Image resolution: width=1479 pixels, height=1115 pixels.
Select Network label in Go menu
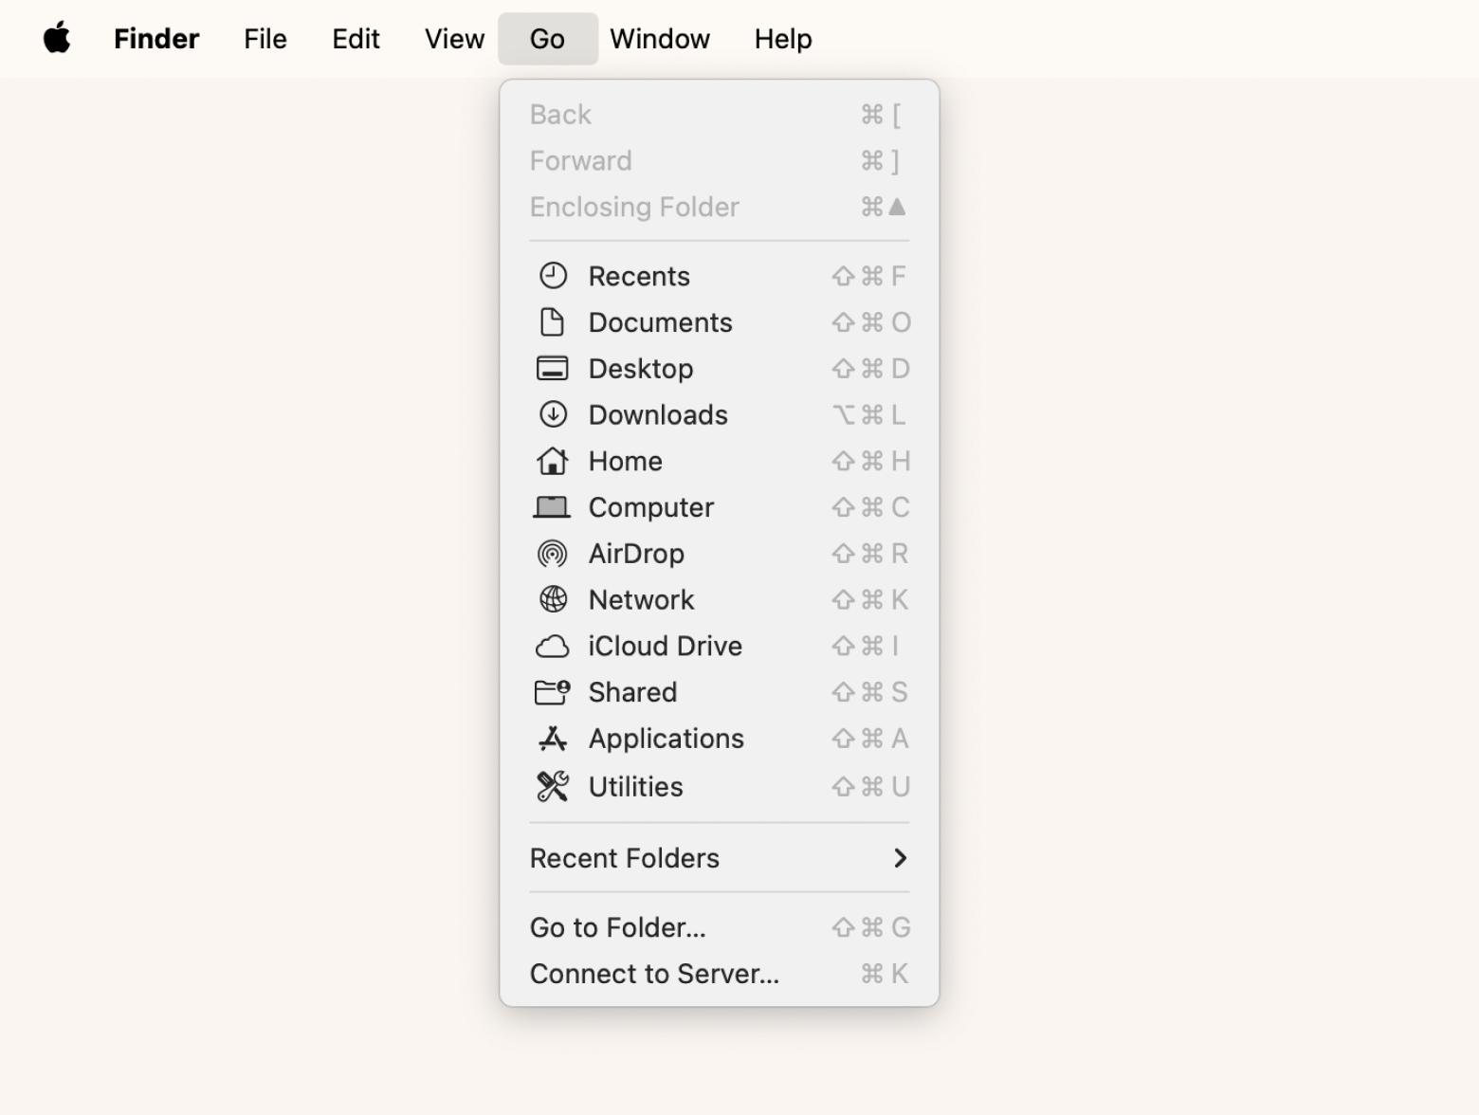pos(642,599)
